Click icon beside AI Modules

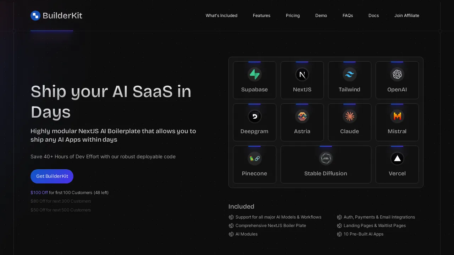coord(231,234)
